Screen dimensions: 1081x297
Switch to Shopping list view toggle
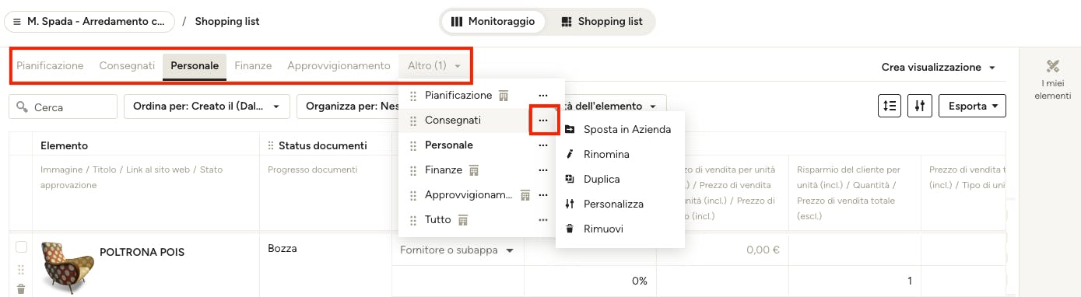(602, 22)
